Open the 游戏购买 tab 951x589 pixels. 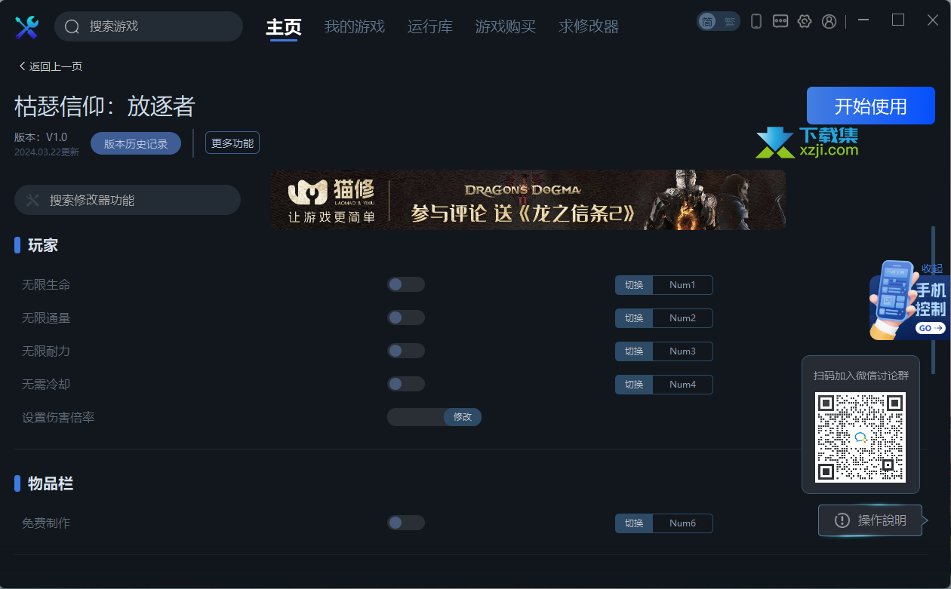click(x=506, y=26)
